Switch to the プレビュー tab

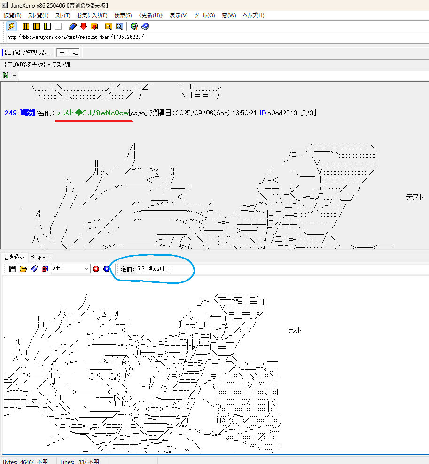(x=40, y=258)
